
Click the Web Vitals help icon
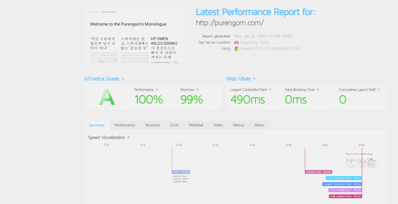point(254,79)
